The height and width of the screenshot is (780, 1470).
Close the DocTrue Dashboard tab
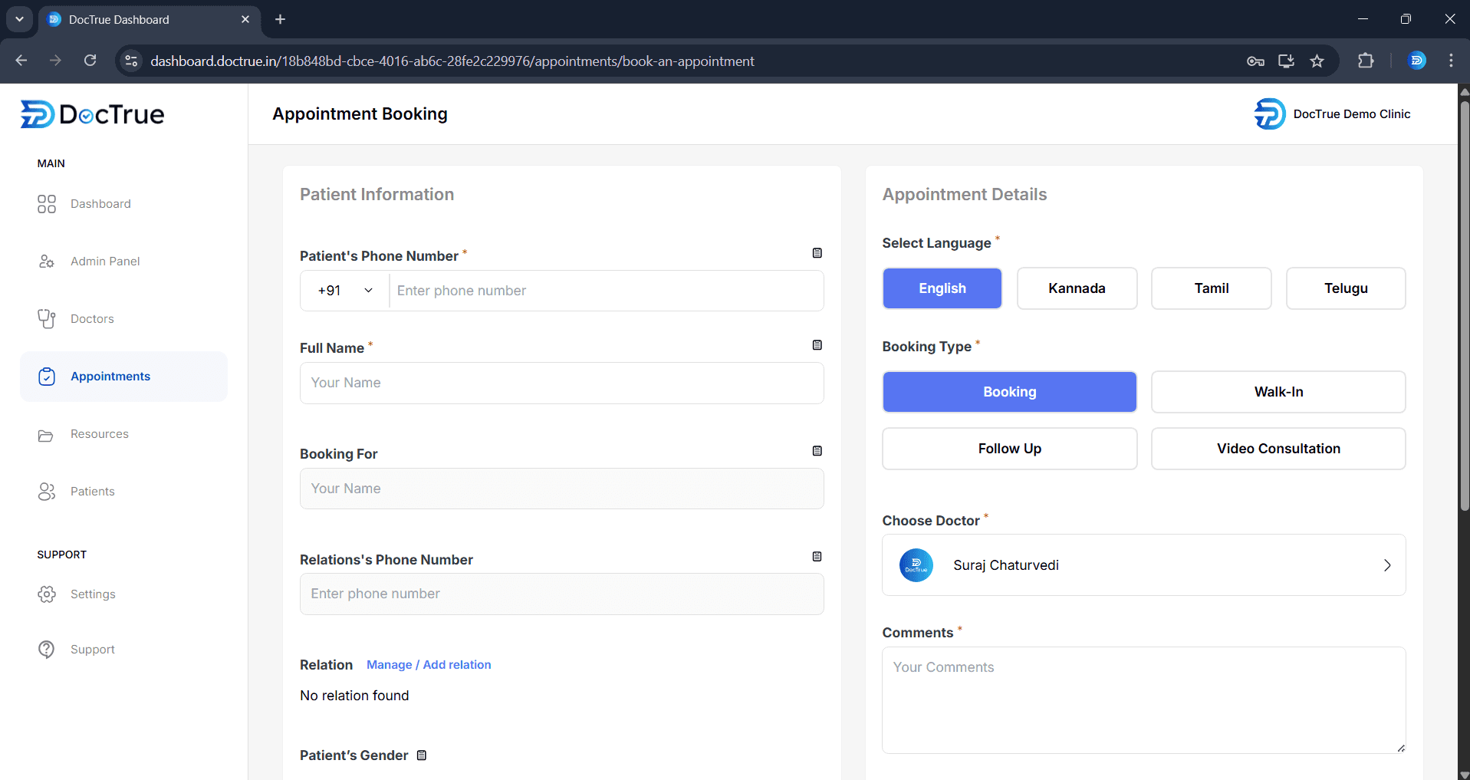pos(245,19)
